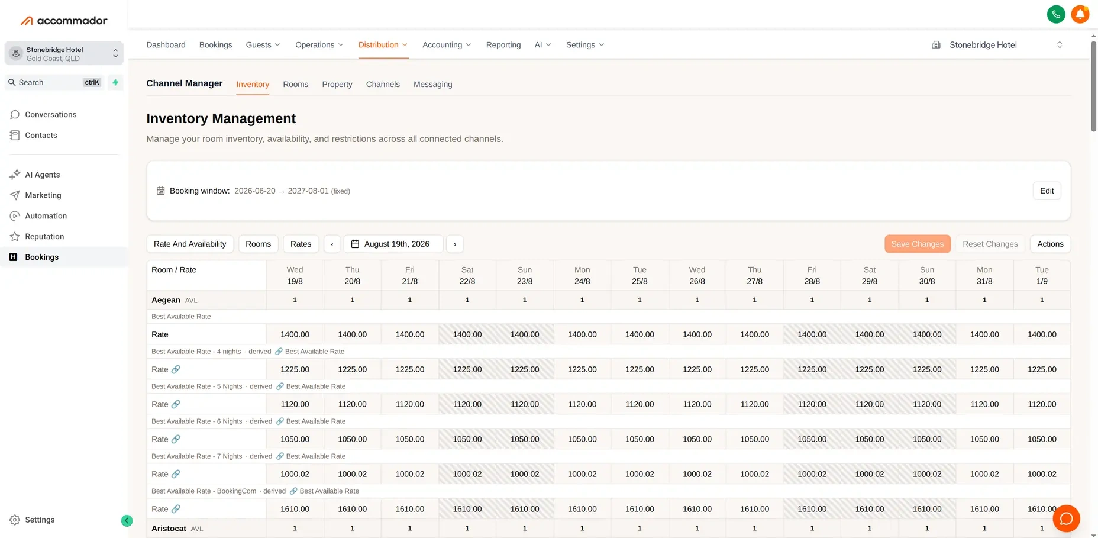Open Automation in the sidebar
This screenshot has width=1098, height=538.
[x=46, y=216]
